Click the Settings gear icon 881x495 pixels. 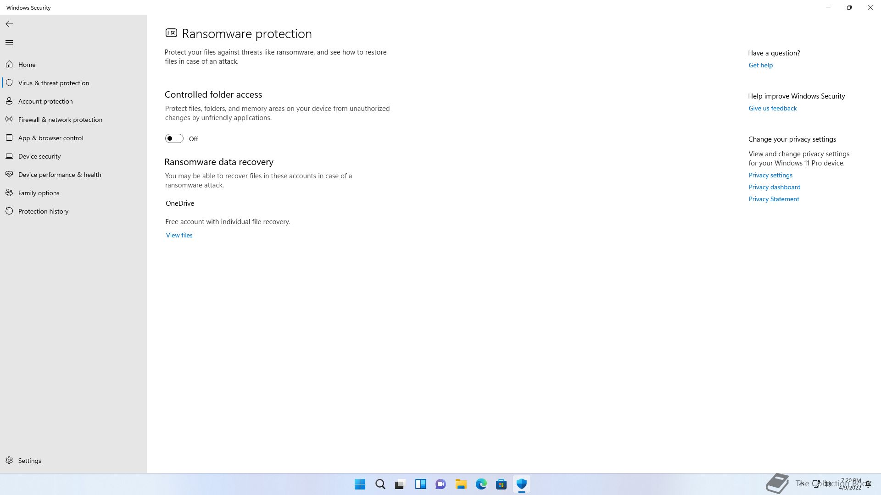click(x=9, y=460)
